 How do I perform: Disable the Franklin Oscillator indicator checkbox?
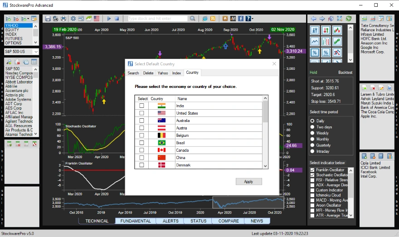click(x=312, y=170)
